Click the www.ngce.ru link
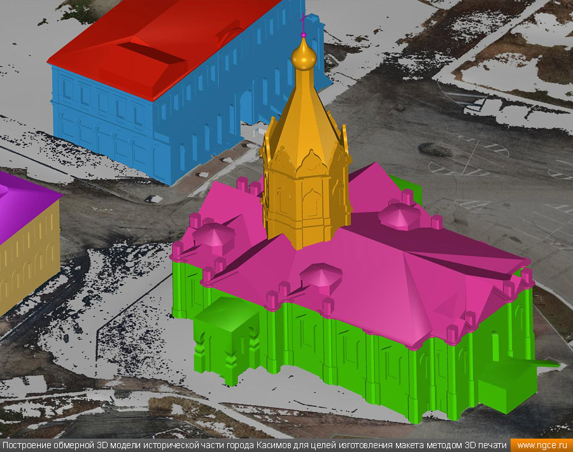Screen dimensions: 573x452 tap(542, 446)
